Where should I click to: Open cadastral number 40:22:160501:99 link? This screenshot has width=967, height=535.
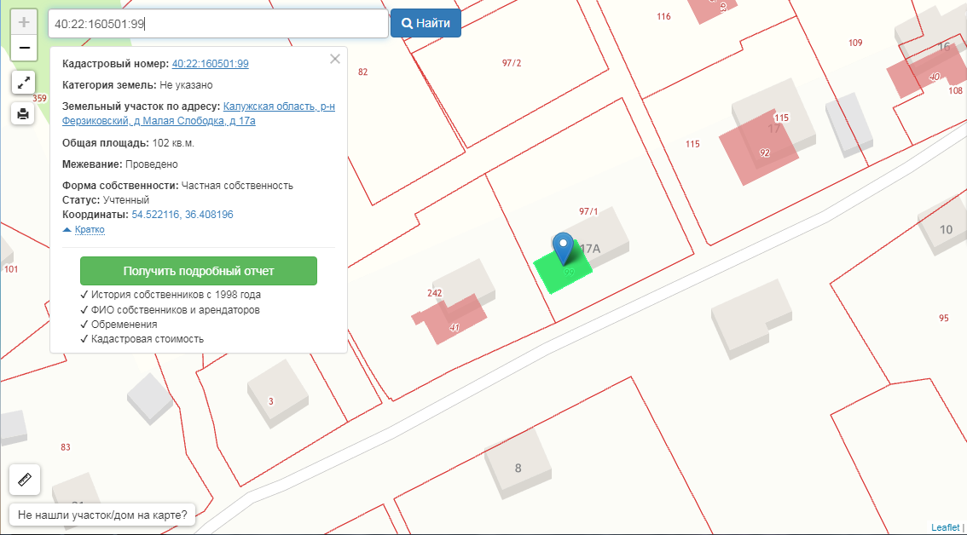click(210, 64)
